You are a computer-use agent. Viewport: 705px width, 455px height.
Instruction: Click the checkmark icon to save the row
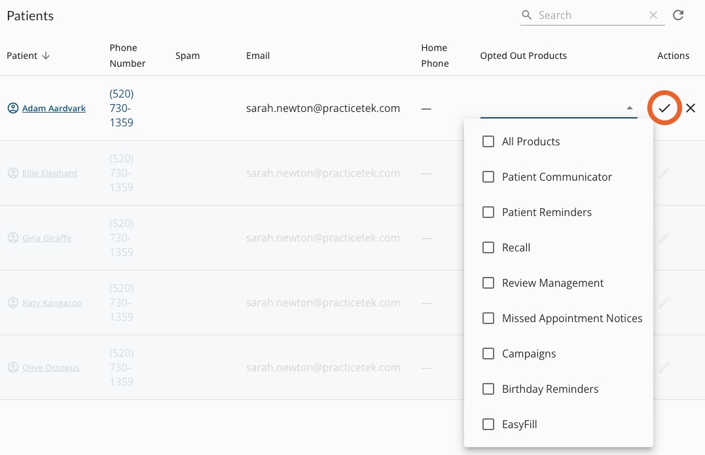pos(664,108)
